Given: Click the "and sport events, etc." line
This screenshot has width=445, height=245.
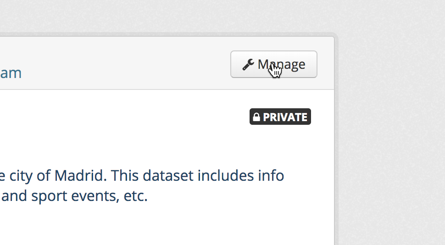Looking at the screenshot, I should click(74, 196).
